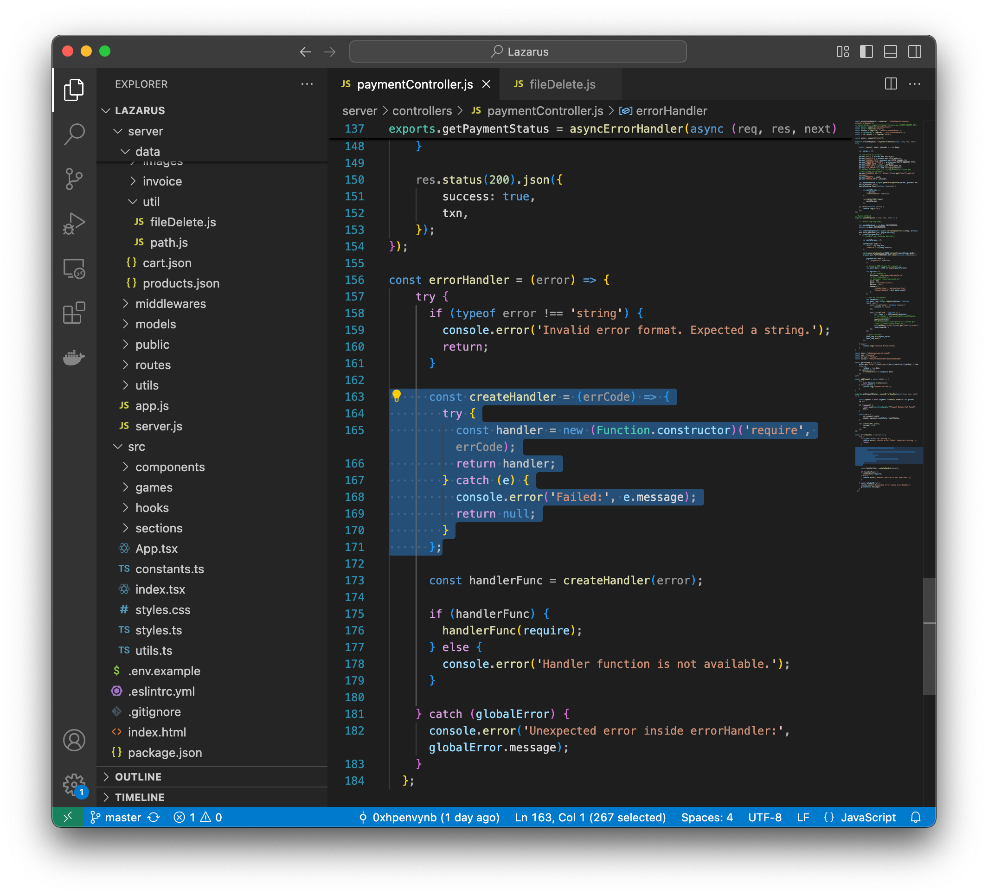
Task: Collapse the data folder
Action: pyautogui.click(x=212, y=151)
